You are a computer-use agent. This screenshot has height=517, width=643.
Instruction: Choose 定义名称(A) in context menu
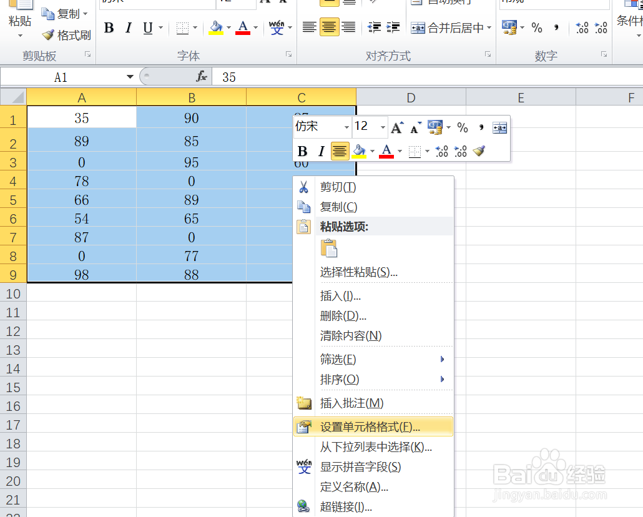pos(373,486)
